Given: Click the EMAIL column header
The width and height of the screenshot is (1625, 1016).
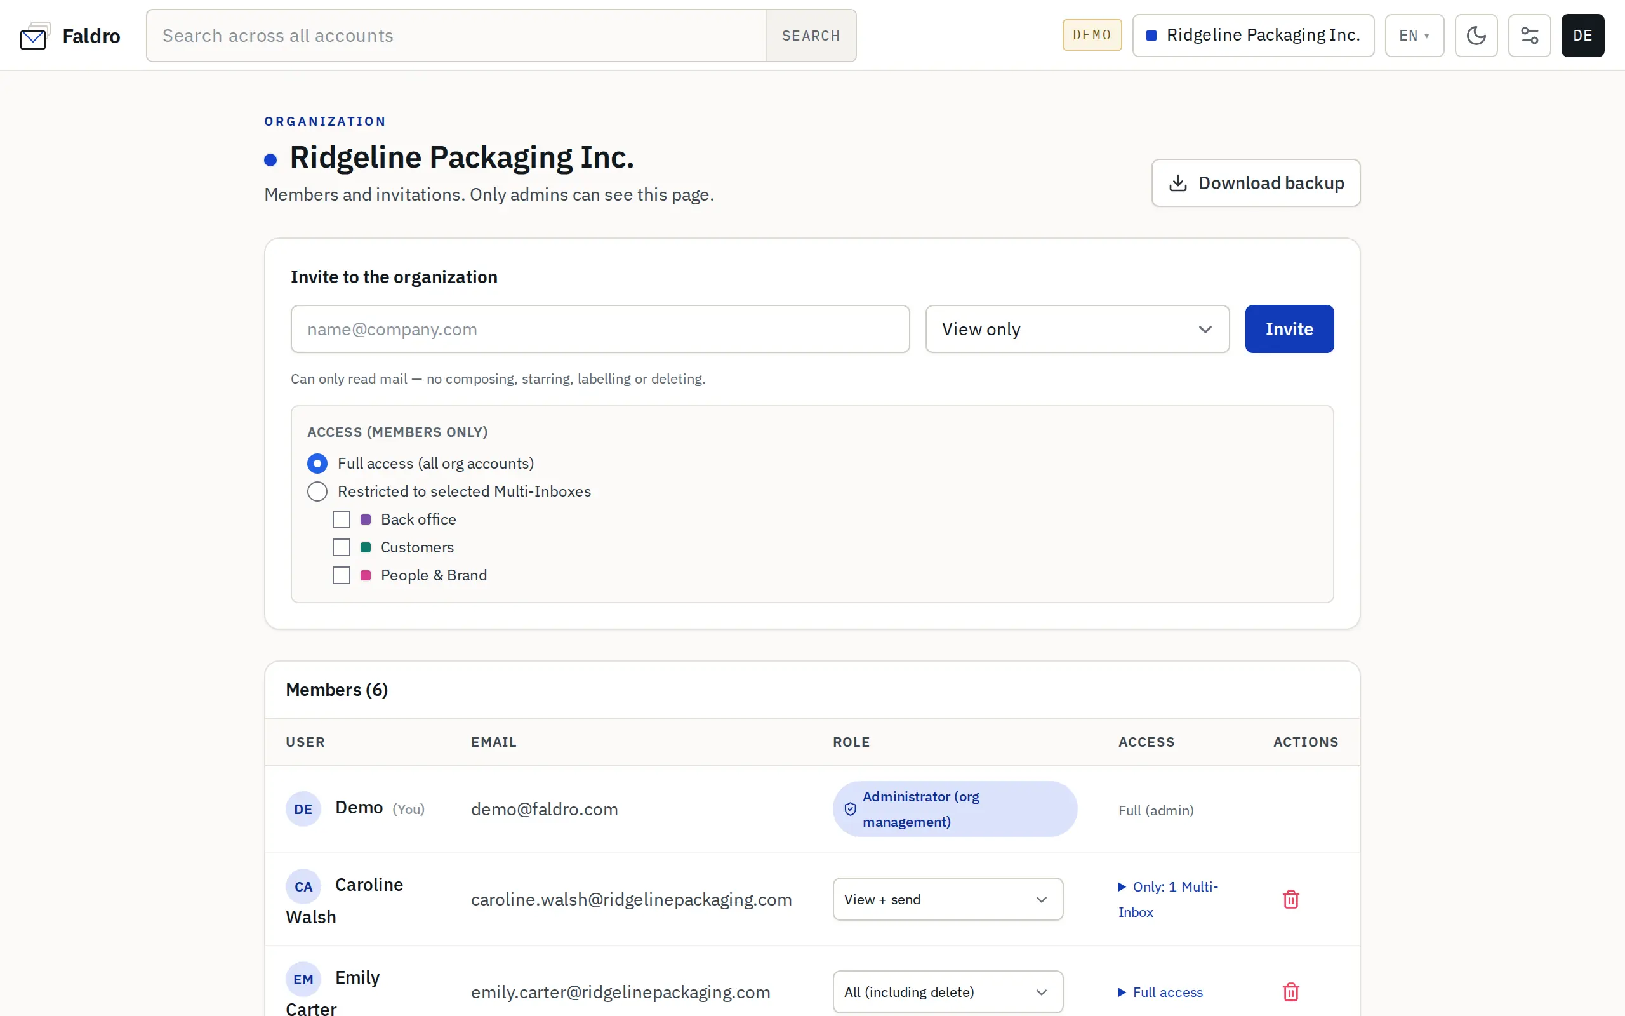Looking at the screenshot, I should (x=494, y=742).
